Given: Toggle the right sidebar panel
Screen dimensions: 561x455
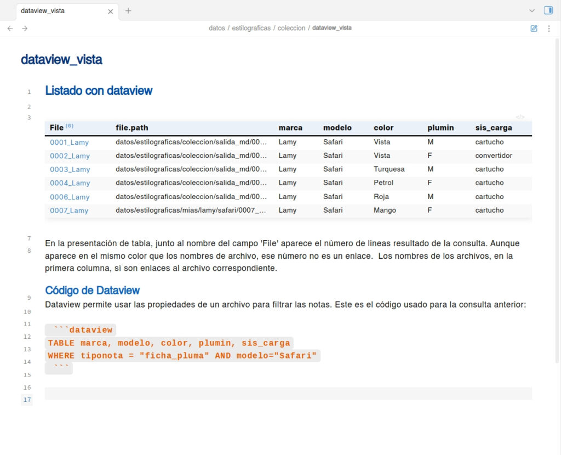Looking at the screenshot, I should pyautogui.click(x=548, y=10).
